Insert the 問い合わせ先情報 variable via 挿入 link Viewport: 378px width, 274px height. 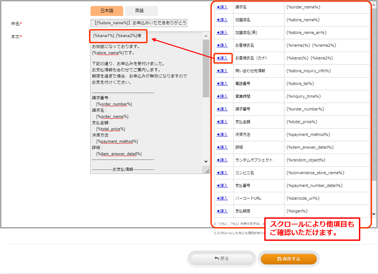click(222, 71)
